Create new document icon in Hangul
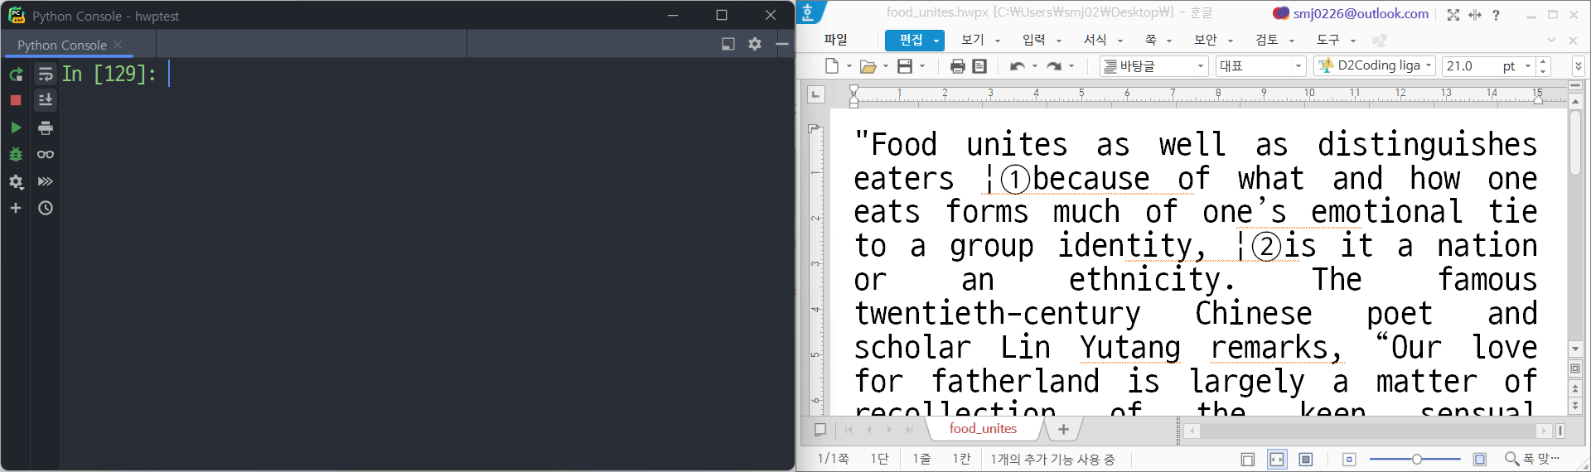This screenshot has width=1591, height=472. pyautogui.click(x=832, y=66)
